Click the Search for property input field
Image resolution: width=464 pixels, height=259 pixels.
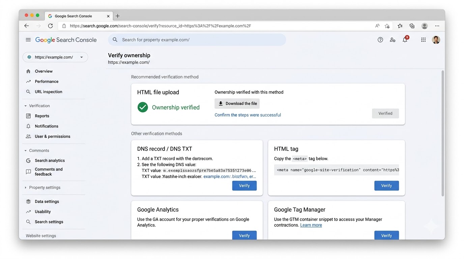(197, 40)
